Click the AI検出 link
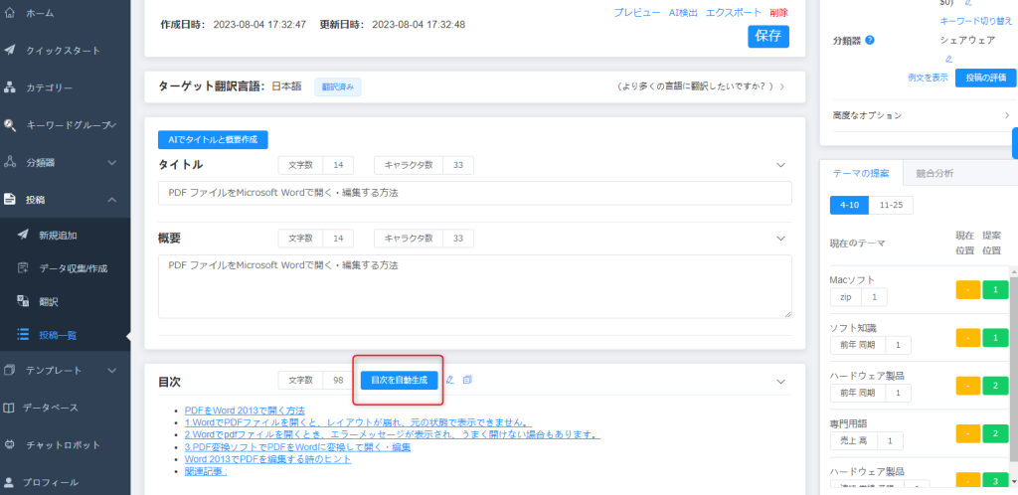Image resolution: width=1018 pixels, height=495 pixels. (x=683, y=12)
